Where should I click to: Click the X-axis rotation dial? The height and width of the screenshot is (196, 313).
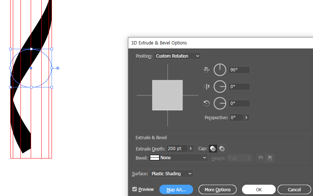[x=220, y=70]
